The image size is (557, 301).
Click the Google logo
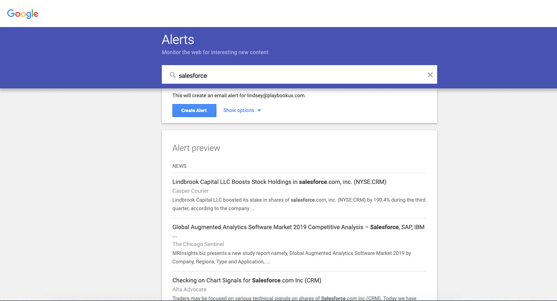coord(23,14)
